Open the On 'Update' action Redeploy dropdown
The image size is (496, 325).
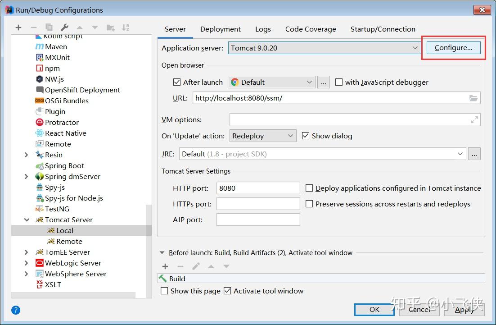pos(263,136)
